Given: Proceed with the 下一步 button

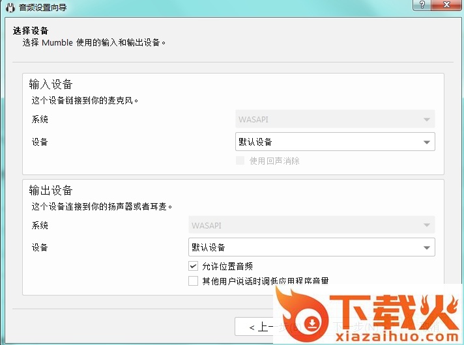Looking at the screenshot, I should pyautogui.click(x=342, y=327).
